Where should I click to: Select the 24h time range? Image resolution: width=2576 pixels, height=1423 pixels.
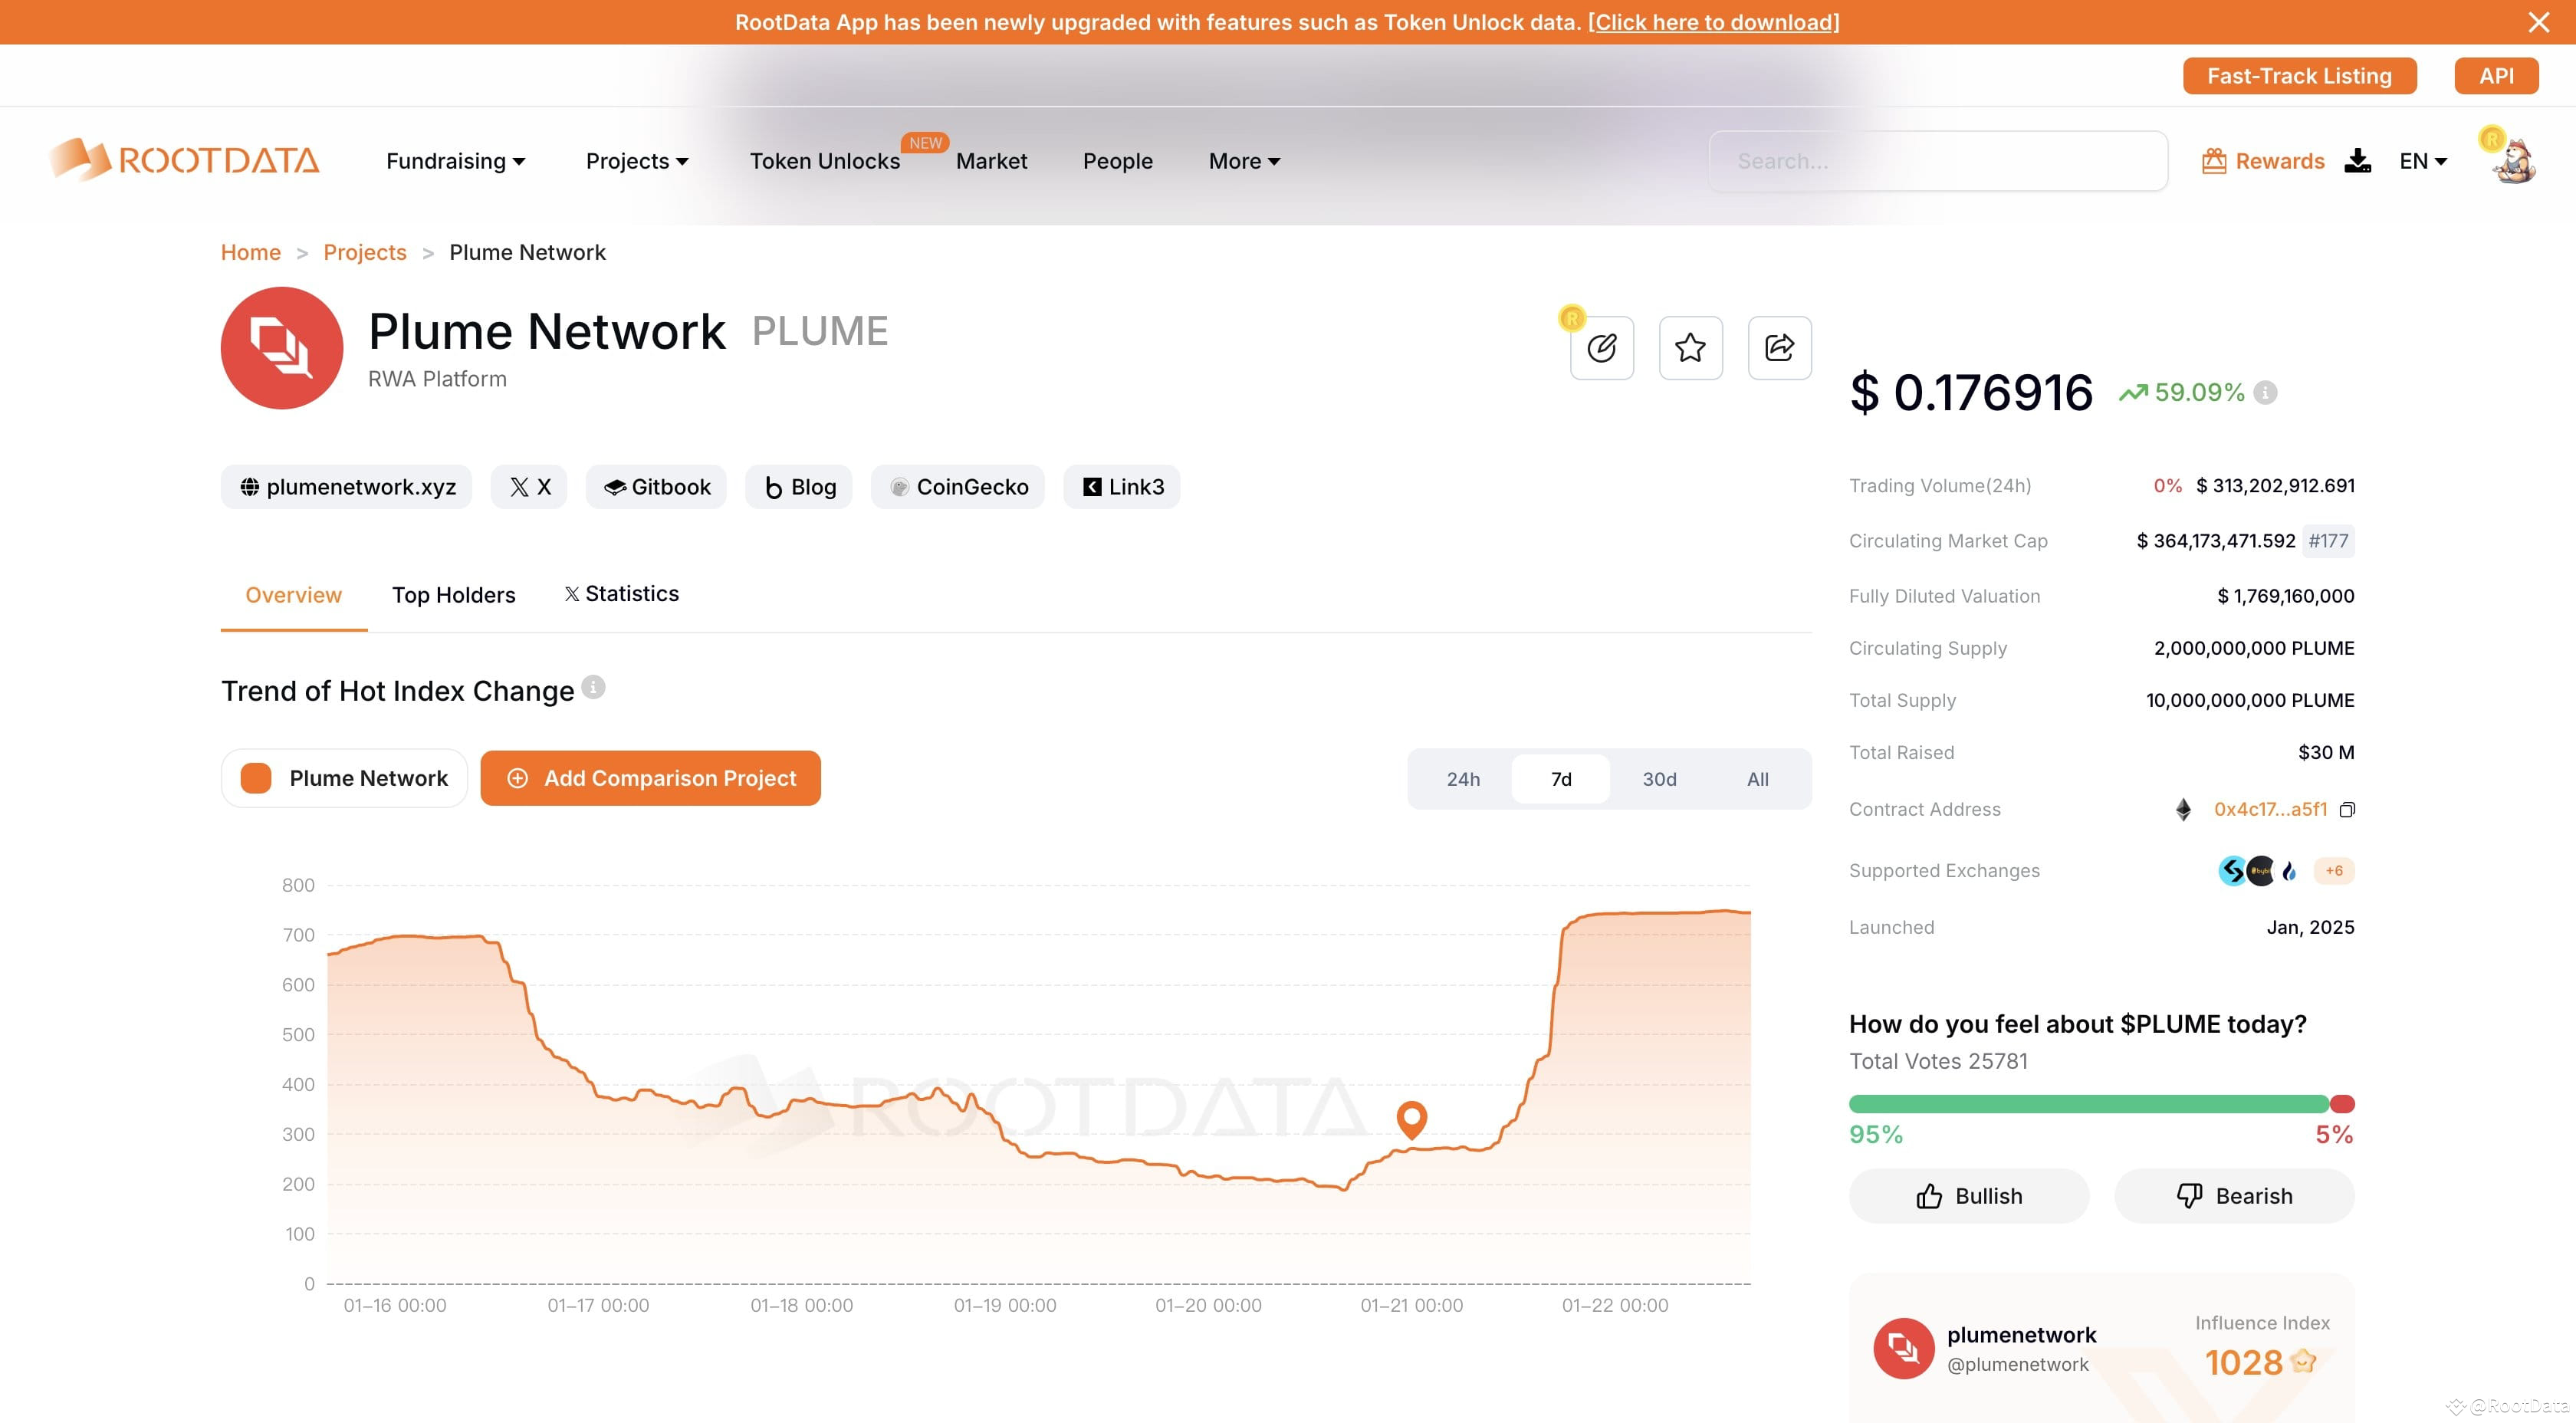tap(1463, 778)
